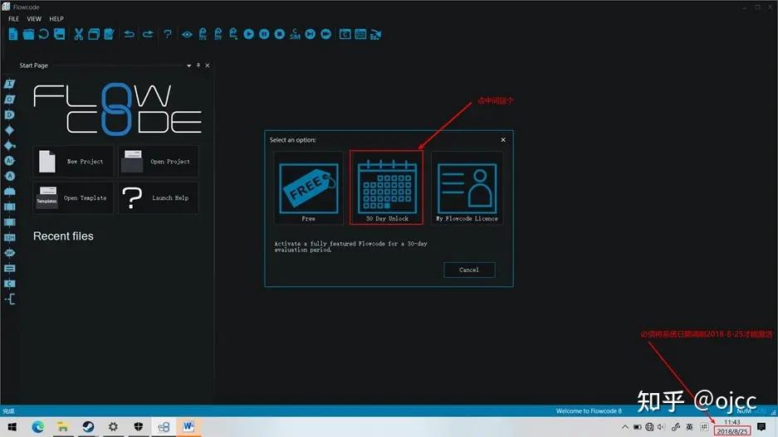This screenshot has width=778, height=437.
Task: Open the Start Page panel dropdown arrow
Action: [189, 66]
